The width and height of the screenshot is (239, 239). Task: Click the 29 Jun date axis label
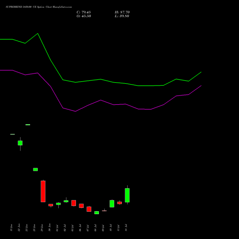pyautogui.click(x=42, y=228)
